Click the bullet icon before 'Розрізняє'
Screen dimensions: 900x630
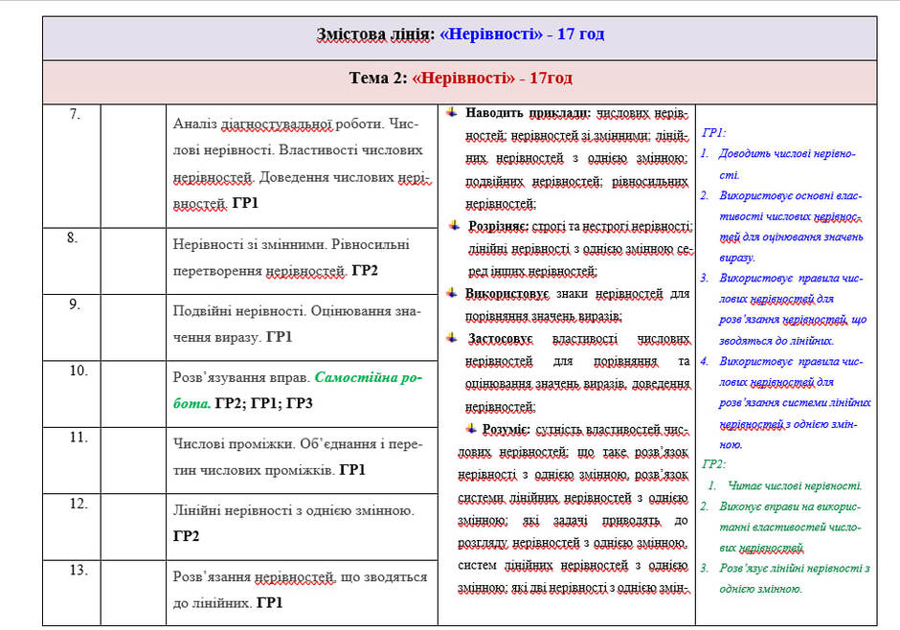(455, 226)
